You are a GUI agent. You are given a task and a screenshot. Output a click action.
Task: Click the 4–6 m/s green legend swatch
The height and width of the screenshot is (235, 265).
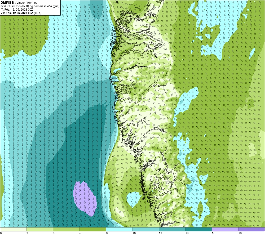66,229
